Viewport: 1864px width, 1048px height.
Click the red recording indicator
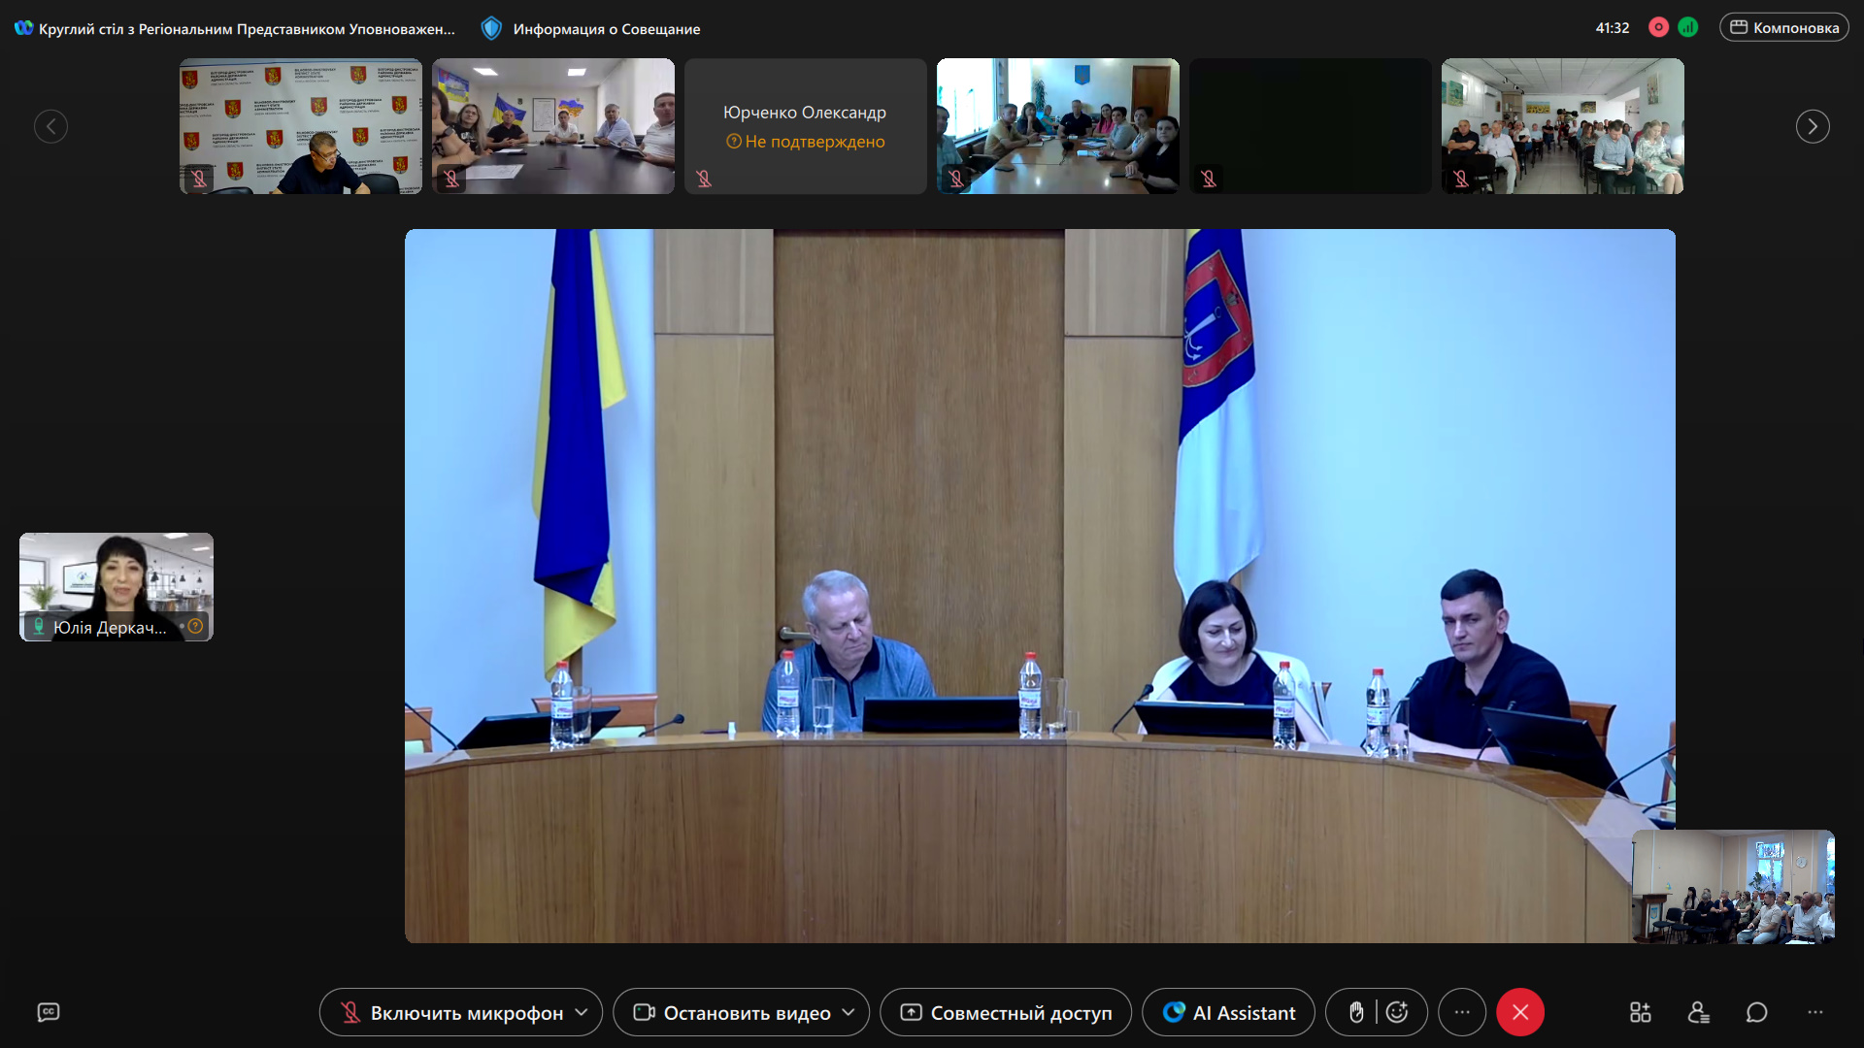pos(1658,27)
